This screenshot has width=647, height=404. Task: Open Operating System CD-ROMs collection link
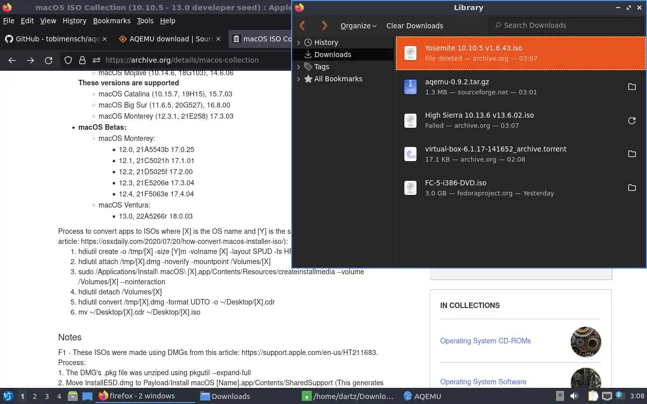click(485, 341)
